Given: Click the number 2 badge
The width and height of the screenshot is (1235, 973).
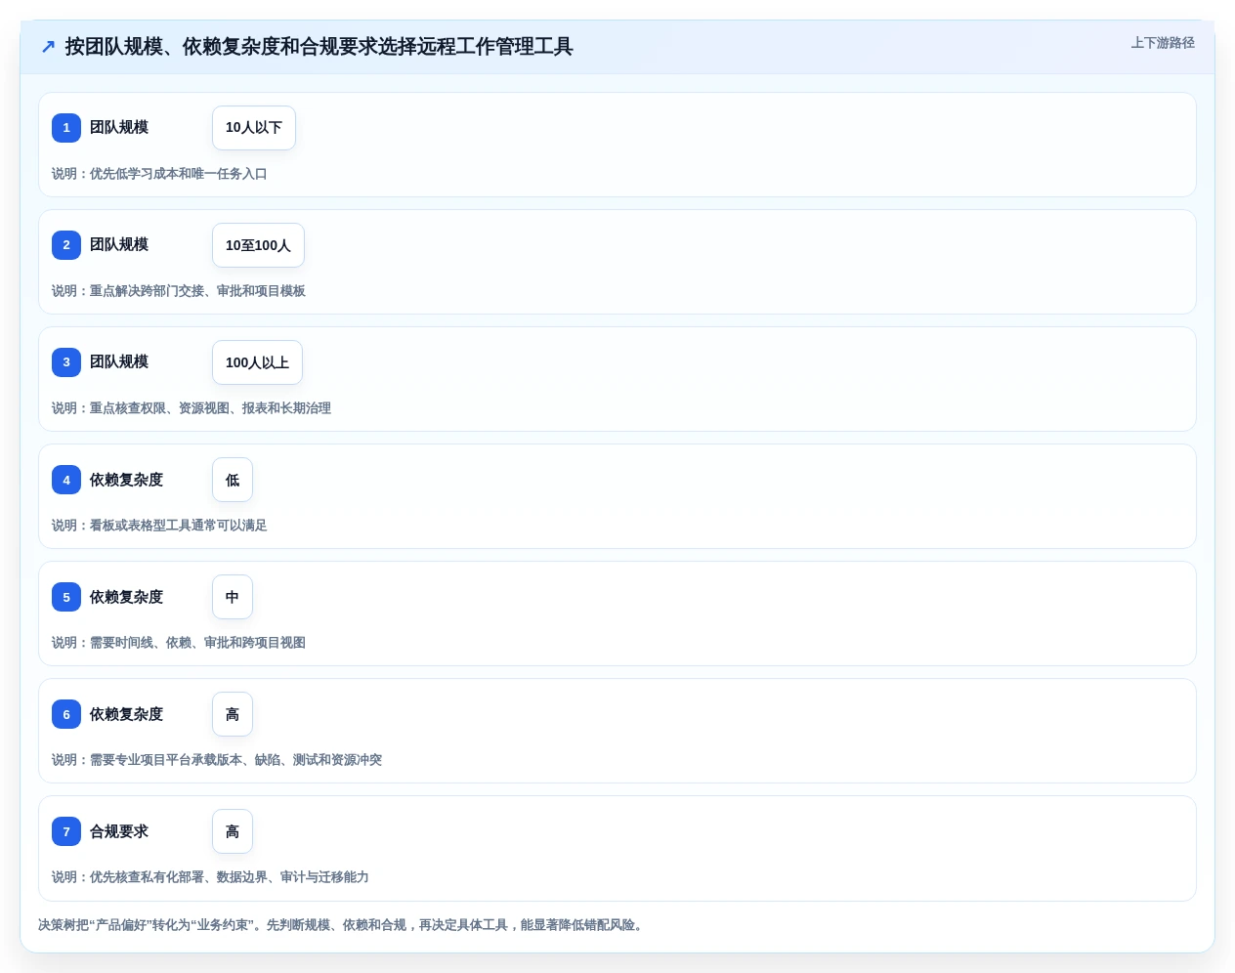Looking at the screenshot, I should pyautogui.click(x=66, y=245).
